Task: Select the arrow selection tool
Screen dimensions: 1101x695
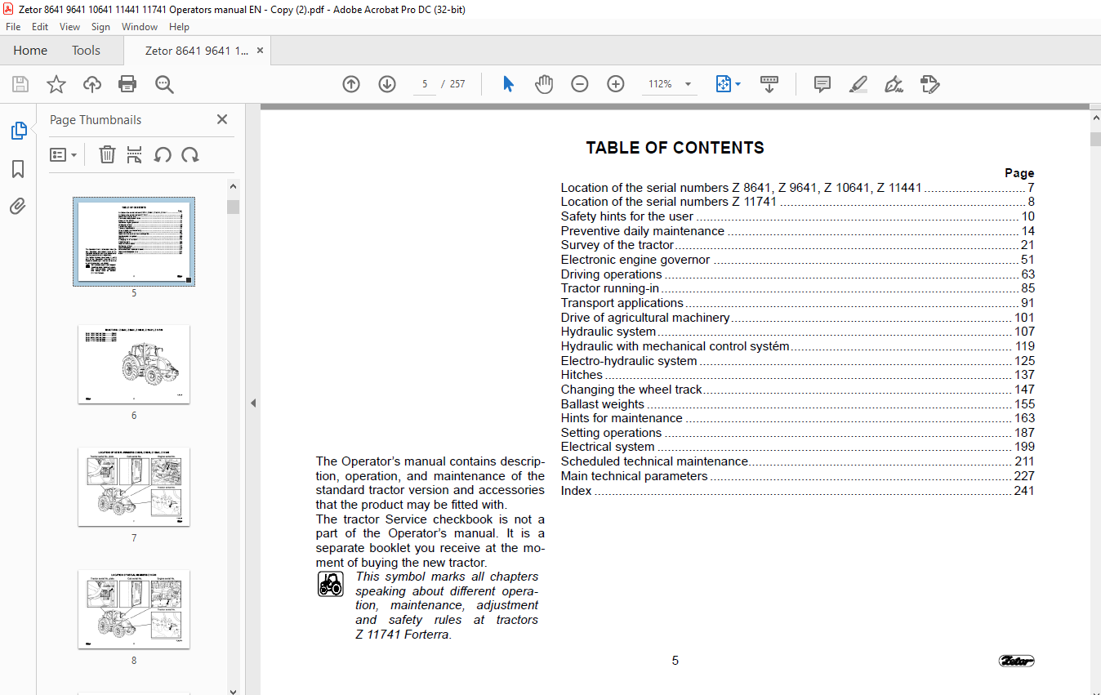Action: (x=508, y=84)
